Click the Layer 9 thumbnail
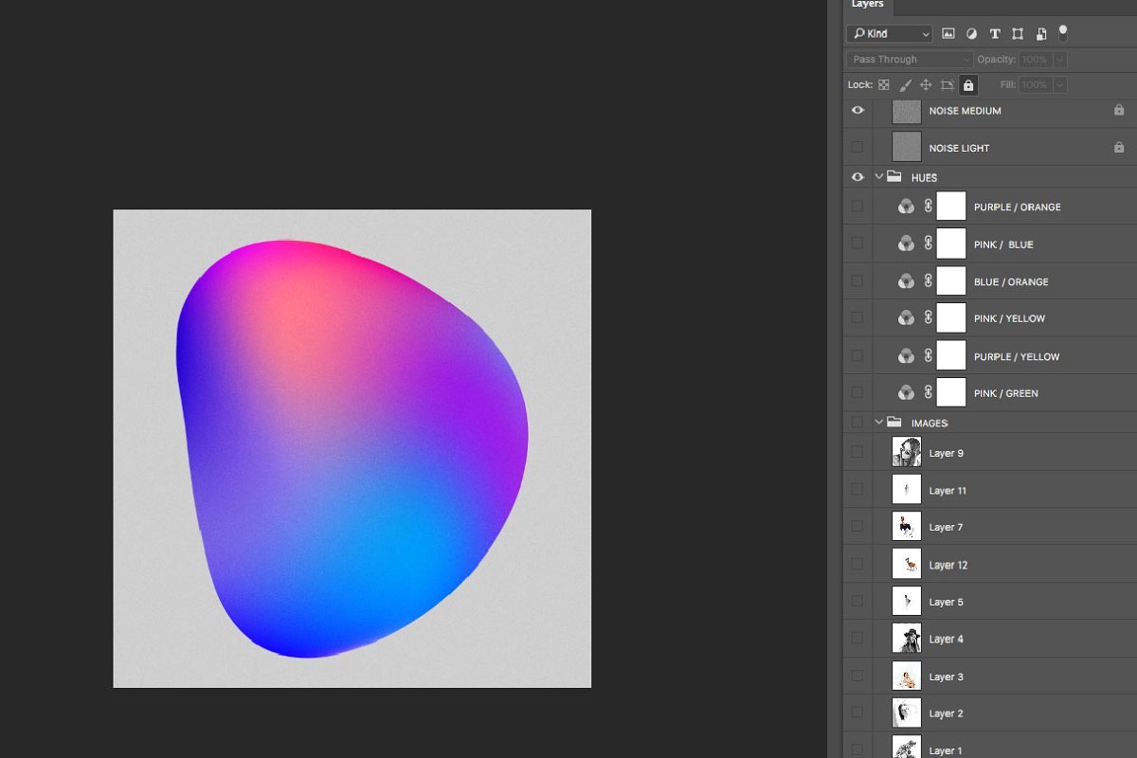This screenshot has height=758, width=1137. pyautogui.click(x=907, y=453)
